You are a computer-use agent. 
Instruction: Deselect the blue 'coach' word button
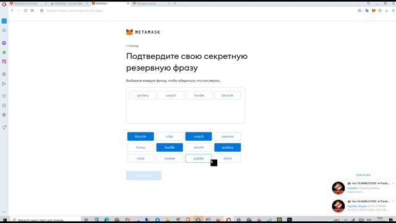click(199, 136)
